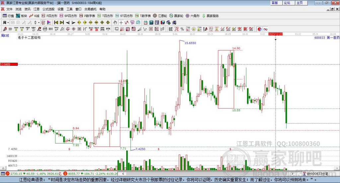The height and width of the screenshot is (183, 340).
Task: Open the 工具 menu
Action: point(69,9)
